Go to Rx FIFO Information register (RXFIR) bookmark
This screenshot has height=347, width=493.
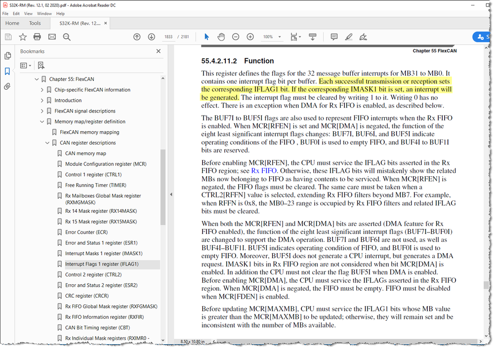click(x=104, y=317)
